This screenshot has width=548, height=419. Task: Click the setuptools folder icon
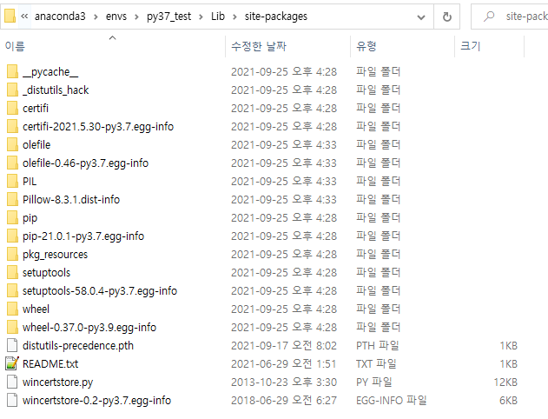(12, 272)
